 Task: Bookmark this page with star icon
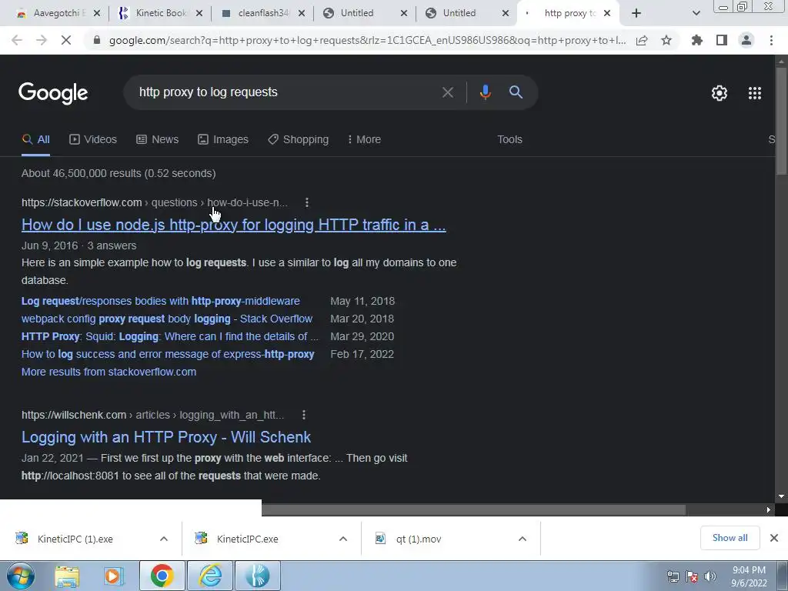pos(666,40)
